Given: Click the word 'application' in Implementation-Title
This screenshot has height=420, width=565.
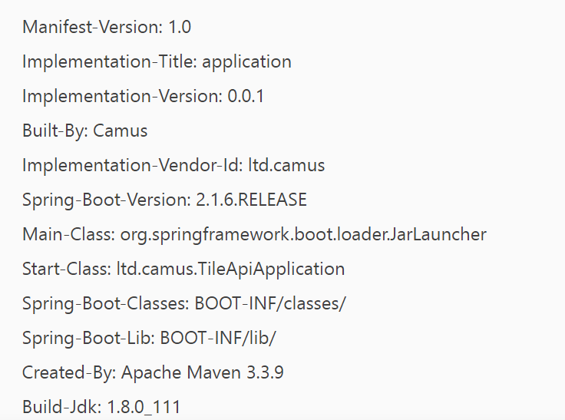Looking at the screenshot, I should coord(247,62).
